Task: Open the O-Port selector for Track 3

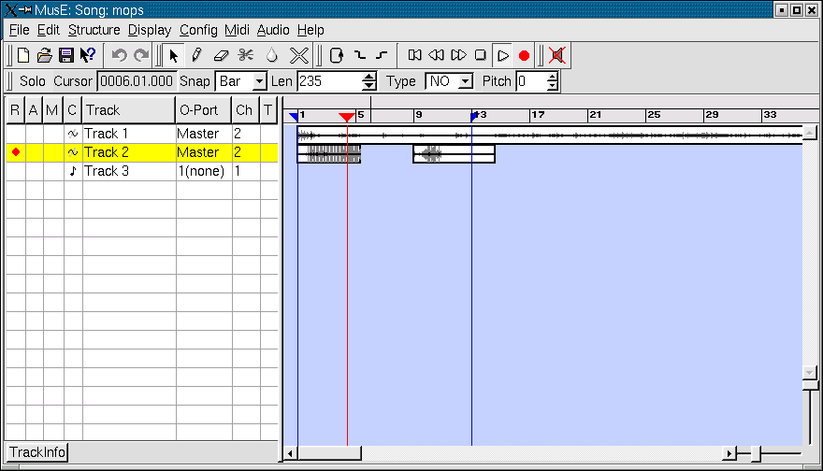Action: (x=202, y=171)
